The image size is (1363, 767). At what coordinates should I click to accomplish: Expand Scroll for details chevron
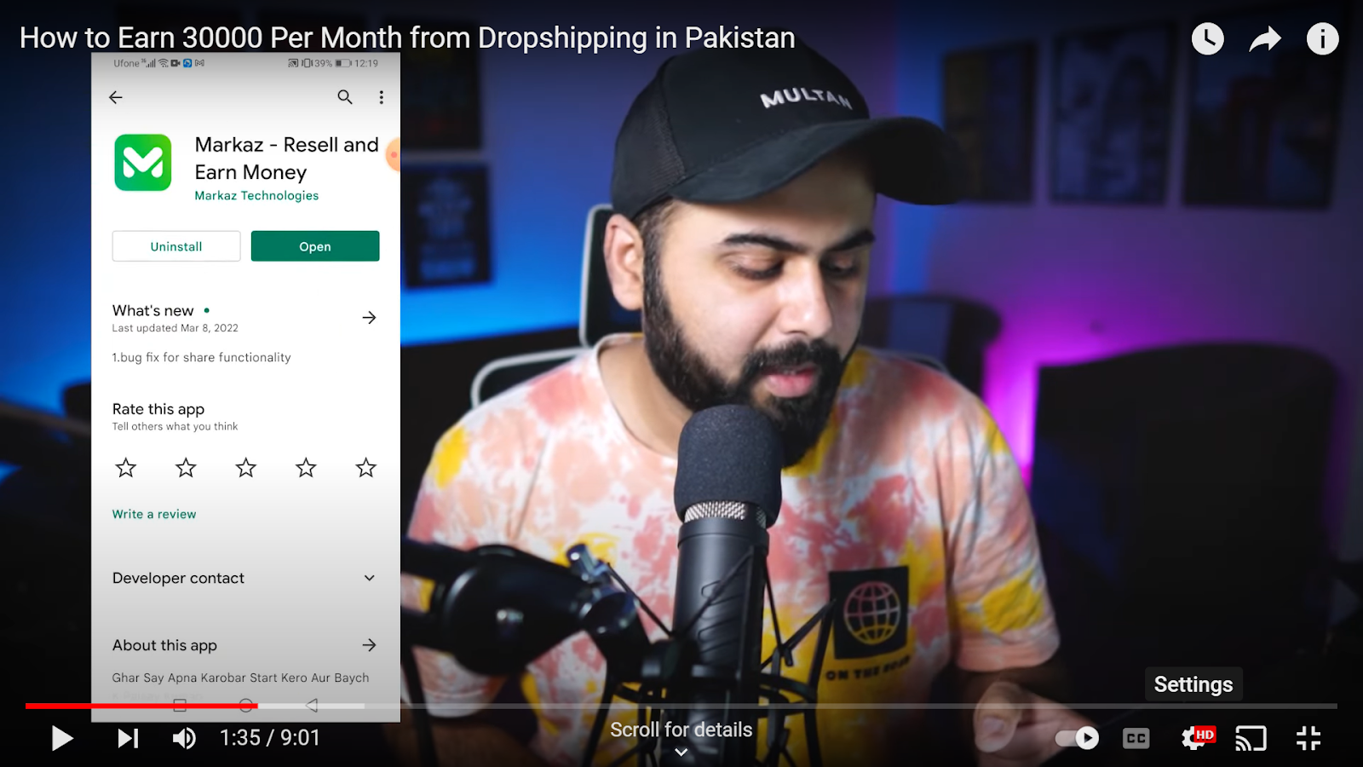pos(681,752)
